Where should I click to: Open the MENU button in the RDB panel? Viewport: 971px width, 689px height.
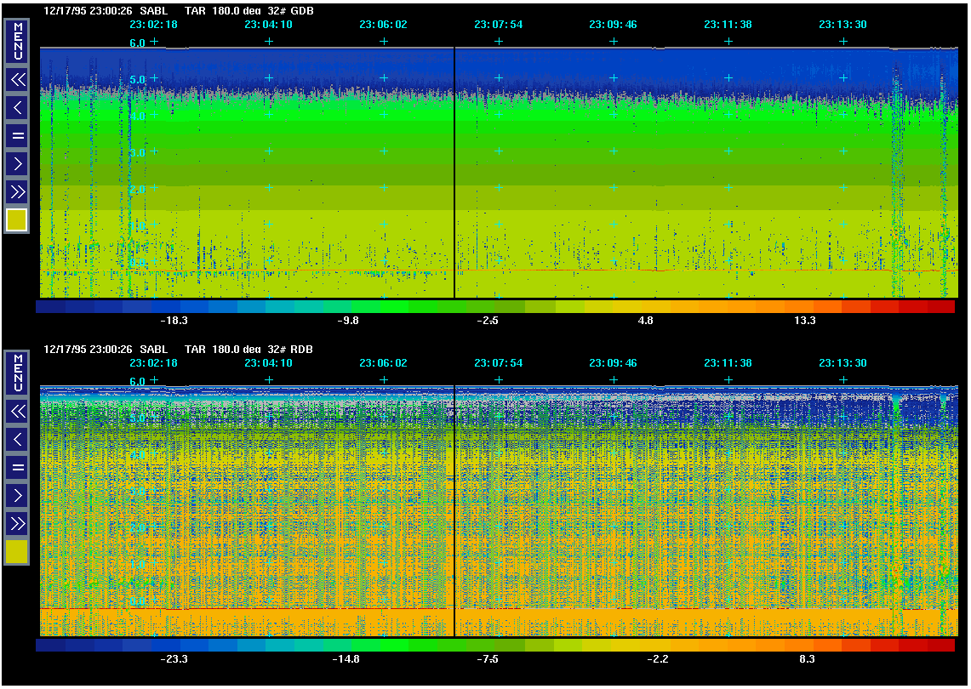[x=17, y=373]
